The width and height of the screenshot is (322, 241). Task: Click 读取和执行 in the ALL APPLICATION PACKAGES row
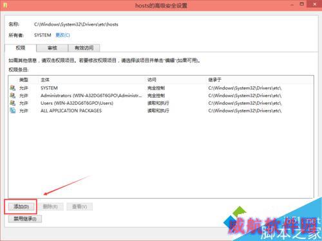(x=158, y=111)
